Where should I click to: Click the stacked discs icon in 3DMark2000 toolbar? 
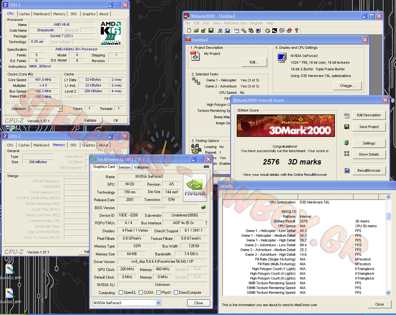282,31
